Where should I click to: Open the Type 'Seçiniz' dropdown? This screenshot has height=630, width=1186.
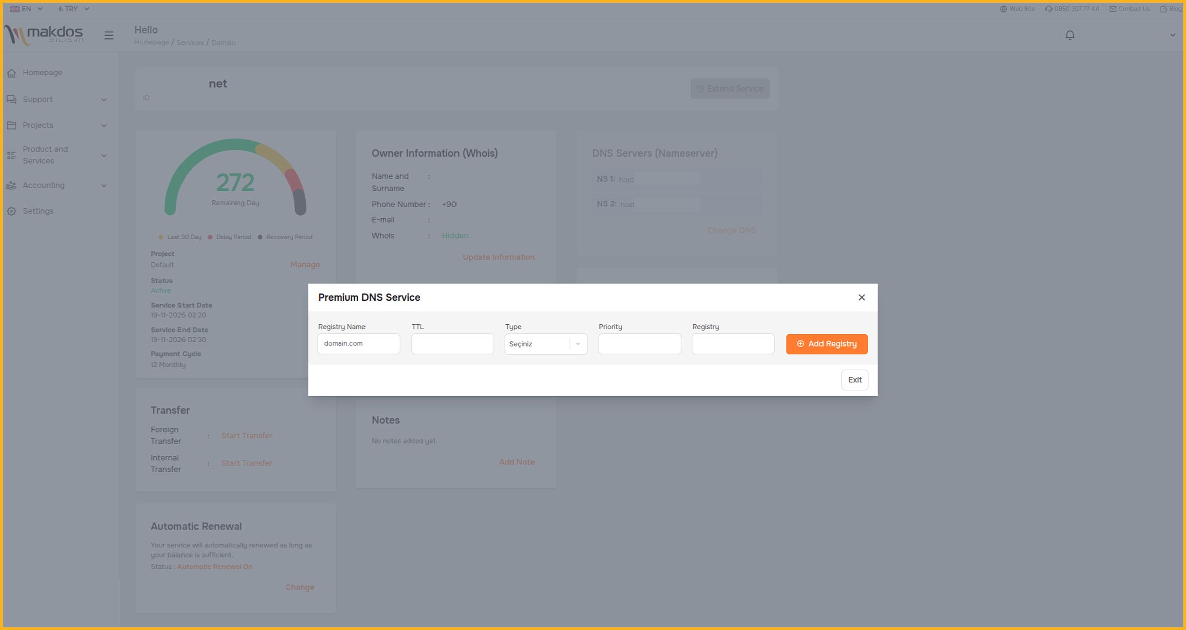(545, 344)
